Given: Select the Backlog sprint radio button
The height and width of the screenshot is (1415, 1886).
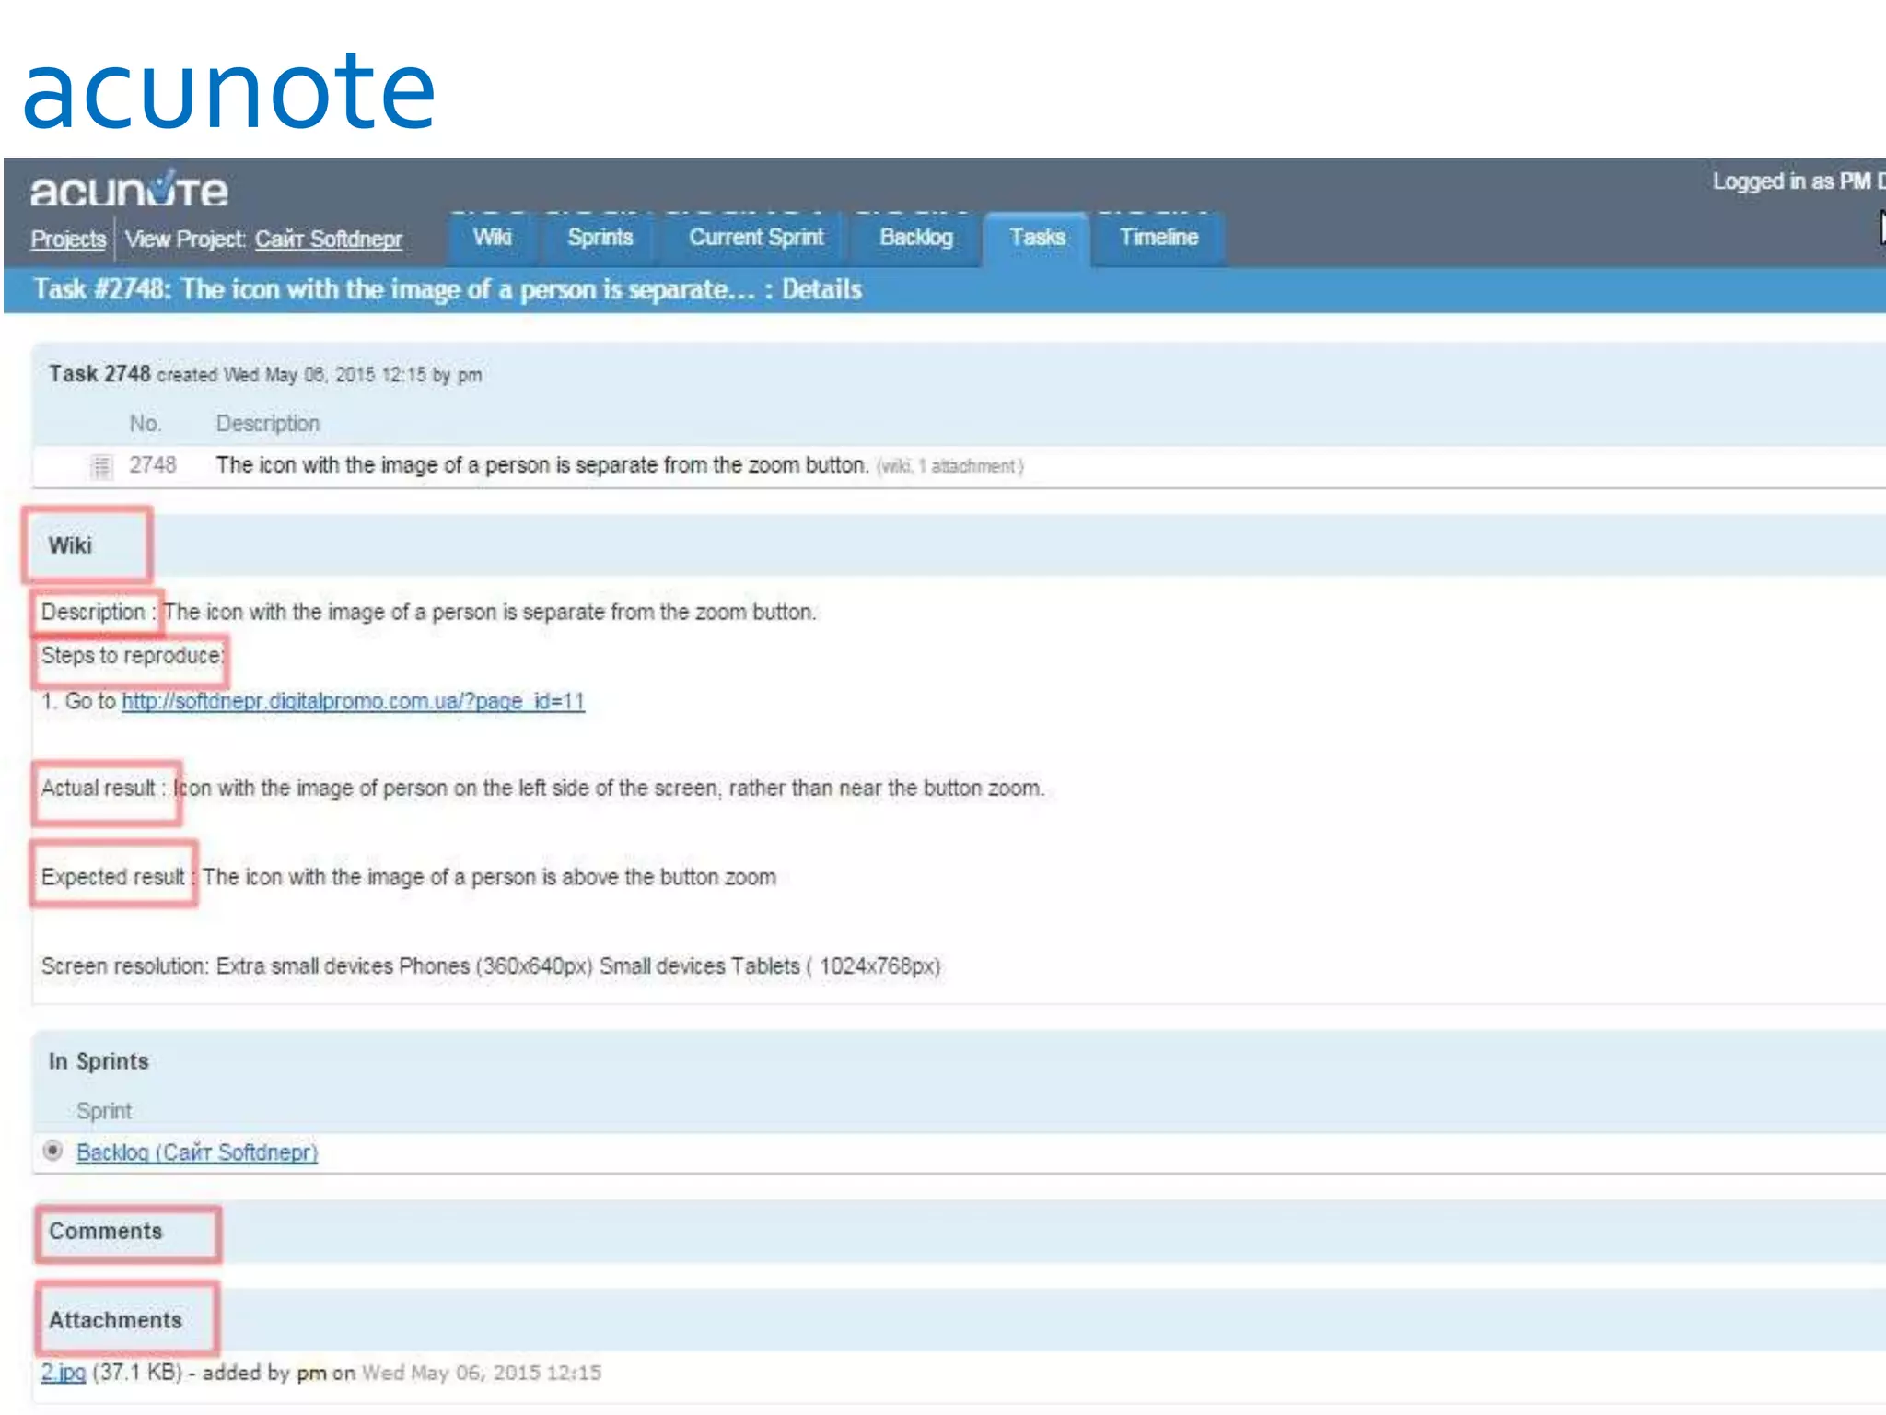Looking at the screenshot, I should click(x=53, y=1151).
